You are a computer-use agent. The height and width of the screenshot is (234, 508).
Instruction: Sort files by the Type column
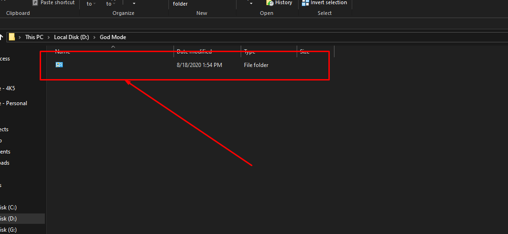tap(269, 51)
